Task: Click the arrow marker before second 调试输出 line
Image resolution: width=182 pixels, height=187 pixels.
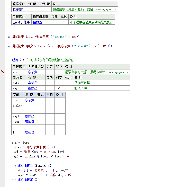Action: [x=10, y=46]
